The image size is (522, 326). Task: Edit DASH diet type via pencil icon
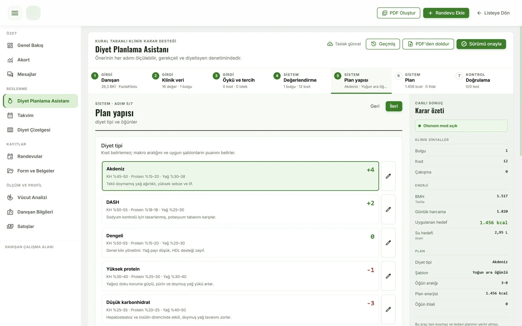tap(388, 209)
